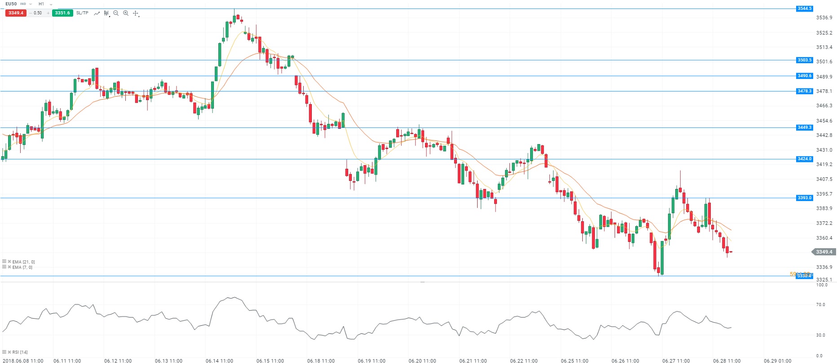Click the RSI 70.0 level label
The height and width of the screenshot is (364, 837).
pos(820,305)
